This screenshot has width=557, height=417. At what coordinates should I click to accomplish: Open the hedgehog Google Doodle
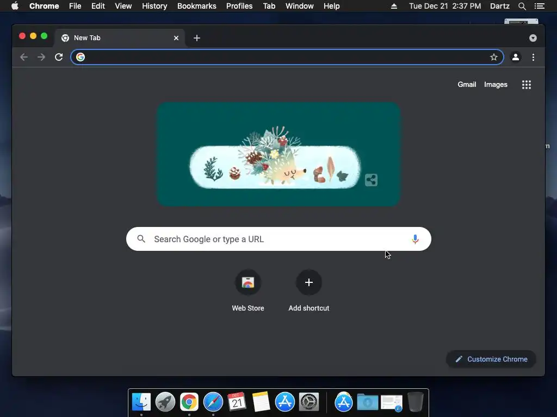(278, 154)
